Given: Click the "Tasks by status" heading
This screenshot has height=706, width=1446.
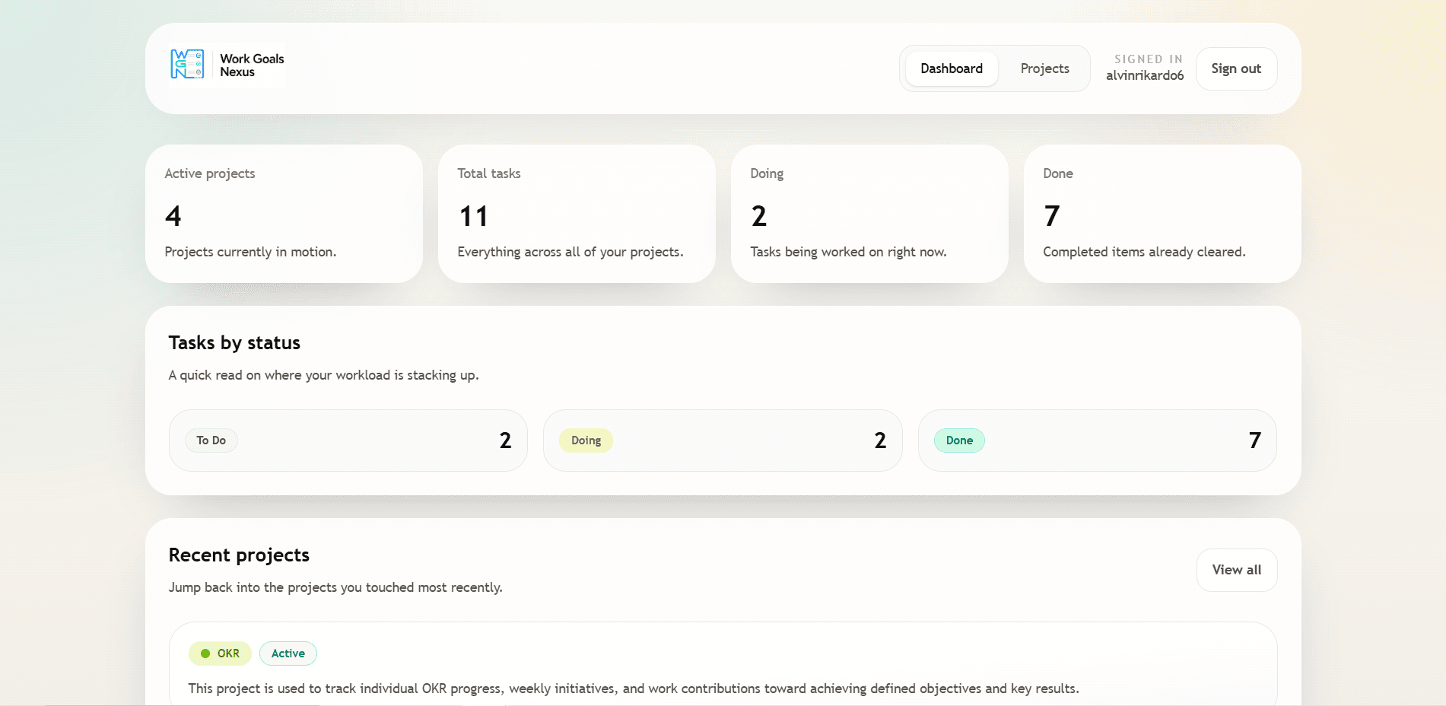Looking at the screenshot, I should point(234,343).
